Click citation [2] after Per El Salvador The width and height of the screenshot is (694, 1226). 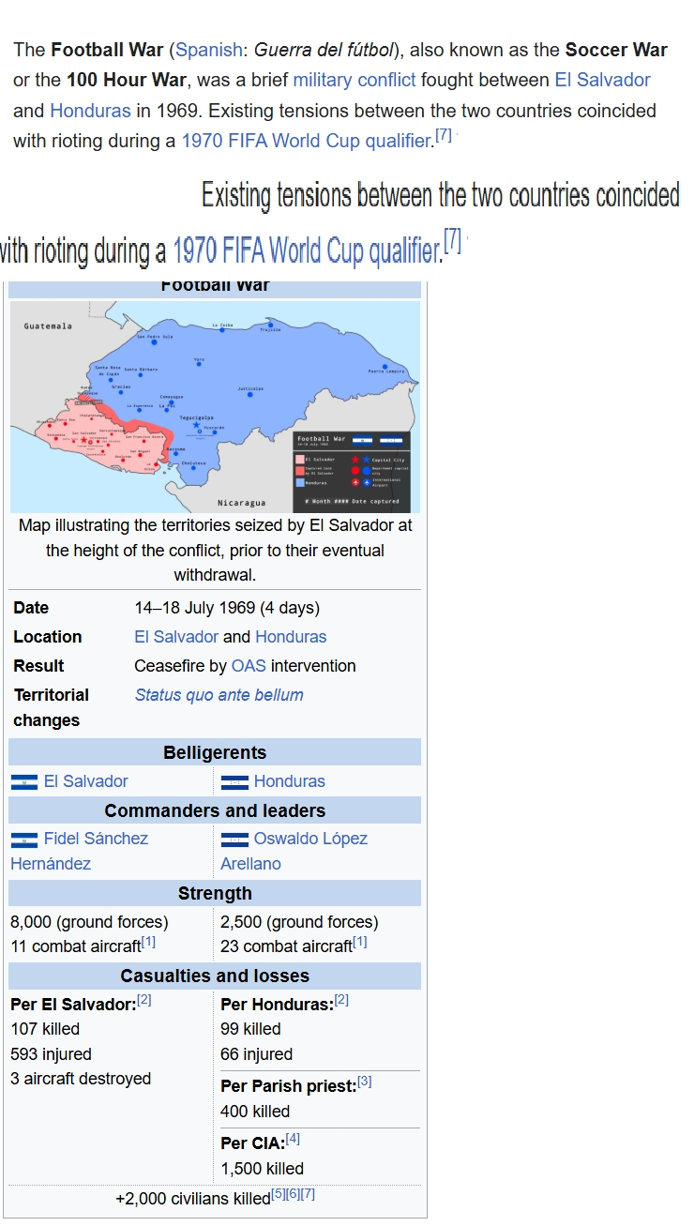(144, 1000)
